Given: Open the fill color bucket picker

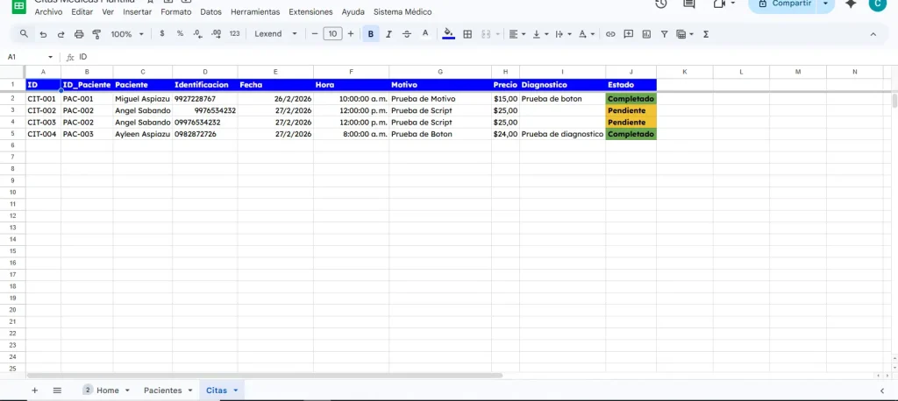Looking at the screenshot, I should 449,34.
